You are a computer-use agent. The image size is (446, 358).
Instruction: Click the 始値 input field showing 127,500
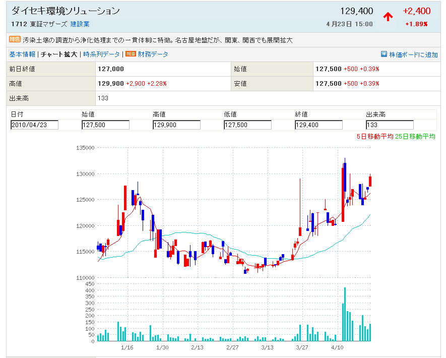click(x=105, y=125)
